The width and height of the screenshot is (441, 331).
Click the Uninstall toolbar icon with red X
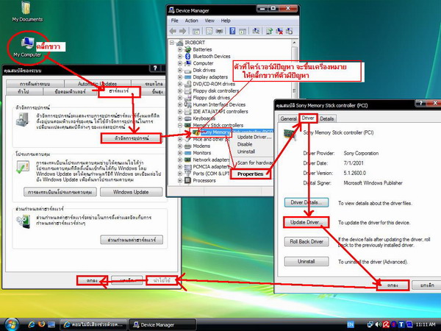pyautogui.click(x=279, y=31)
